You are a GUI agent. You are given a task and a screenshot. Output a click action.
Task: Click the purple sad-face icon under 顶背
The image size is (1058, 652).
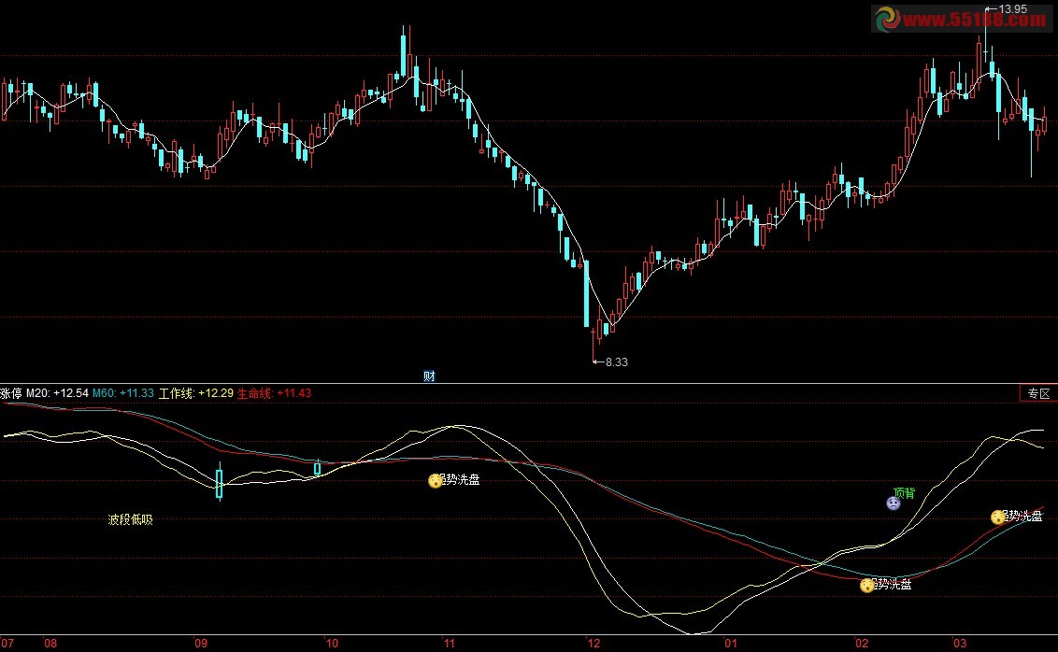pyautogui.click(x=894, y=503)
